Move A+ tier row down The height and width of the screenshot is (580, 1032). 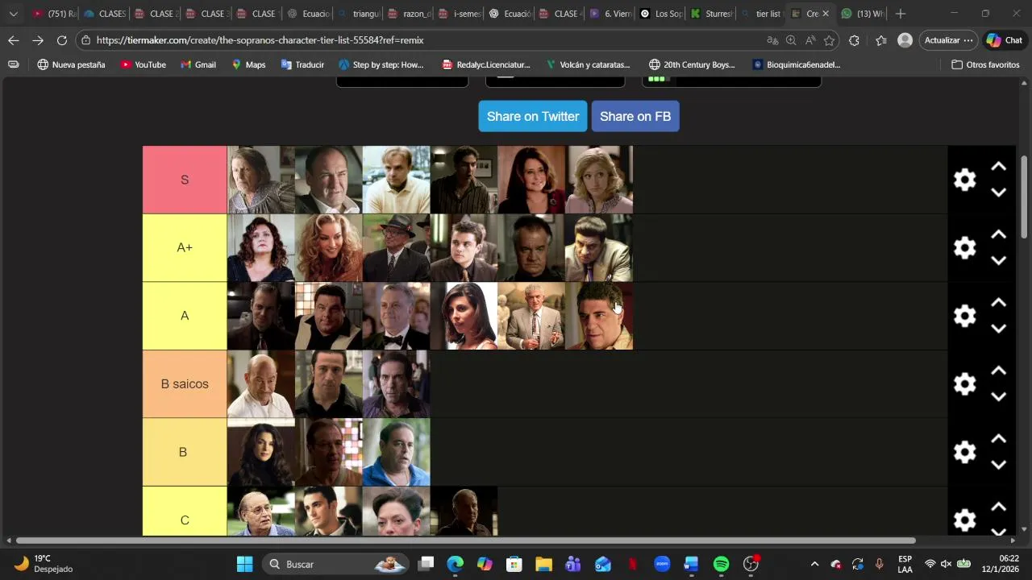click(x=998, y=260)
